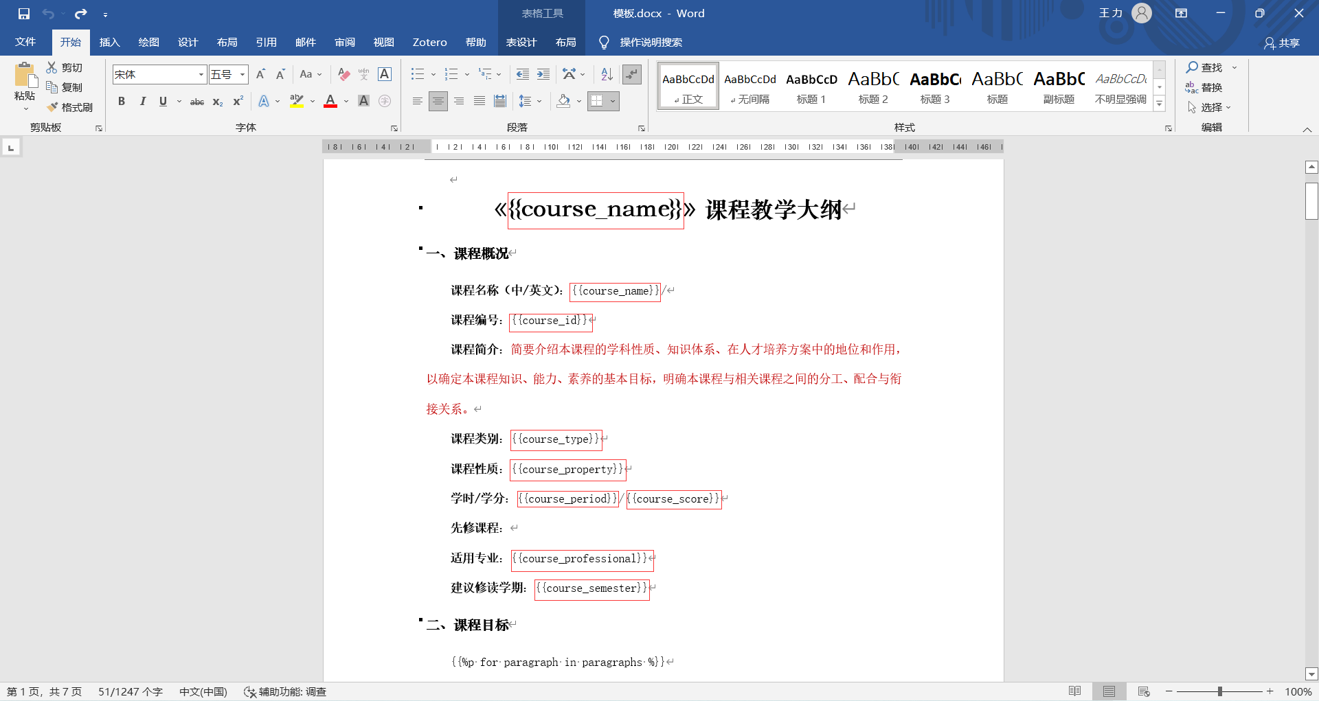Viewport: 1319px width, 701px height.
Task: Decrease paragraph indent
Action: (523, 74)
